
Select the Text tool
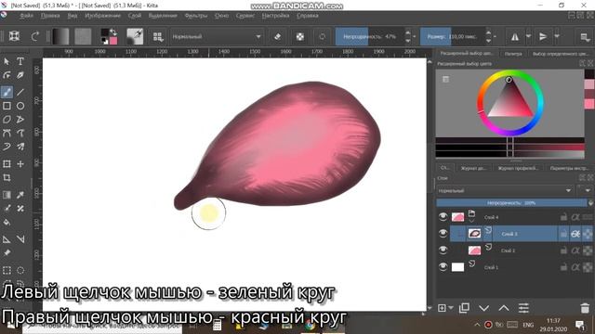click(20, 61)
